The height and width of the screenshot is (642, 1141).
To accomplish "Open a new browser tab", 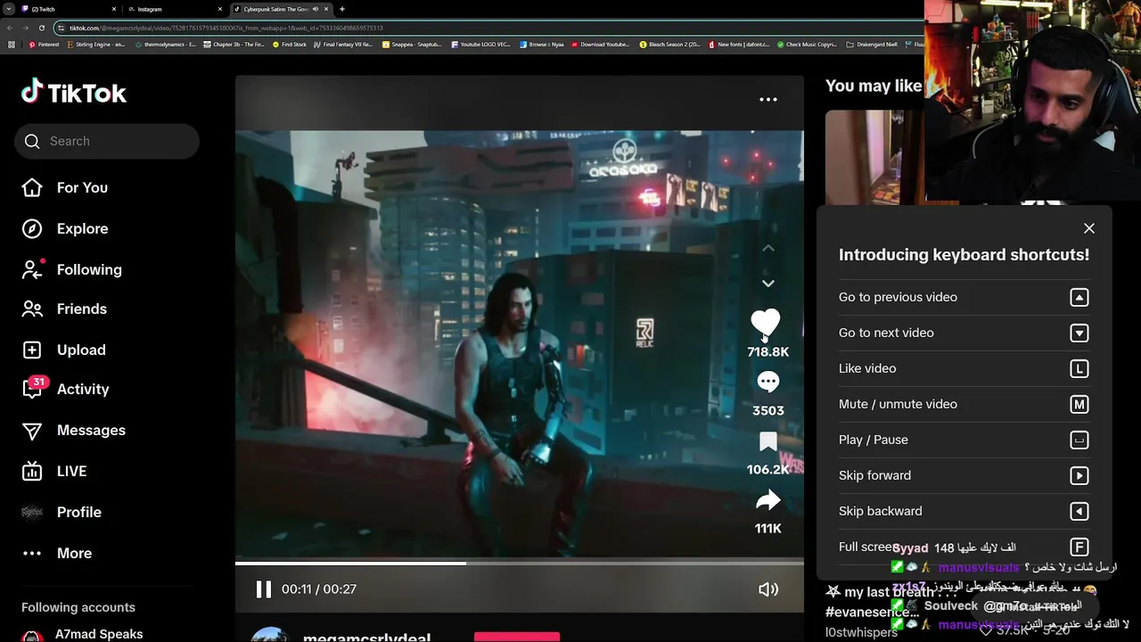I will pos(342,9).
